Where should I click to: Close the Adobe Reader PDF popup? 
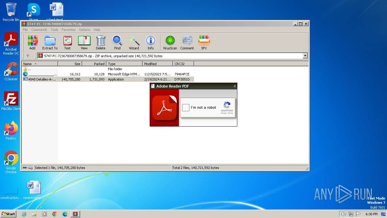(235, 86)
